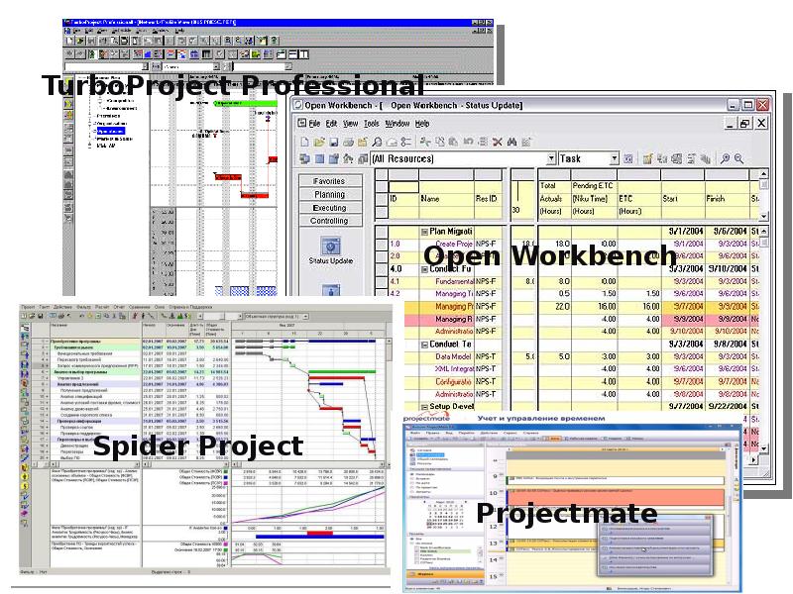
Task: Open the Task dropdown in Open Workbench
Action: point(614,158)
